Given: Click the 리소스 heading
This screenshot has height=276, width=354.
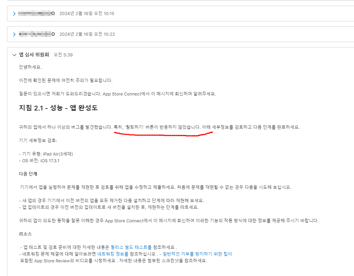Looking at the screenshot, I should pos(25,234).
